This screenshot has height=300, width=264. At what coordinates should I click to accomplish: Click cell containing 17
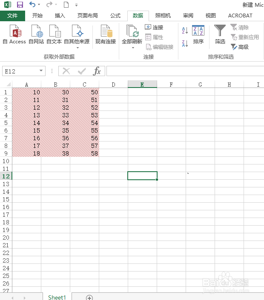coord(27,146)
